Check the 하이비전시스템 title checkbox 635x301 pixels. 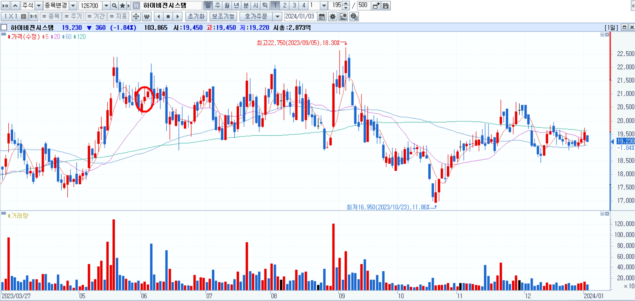click(4, 27)
